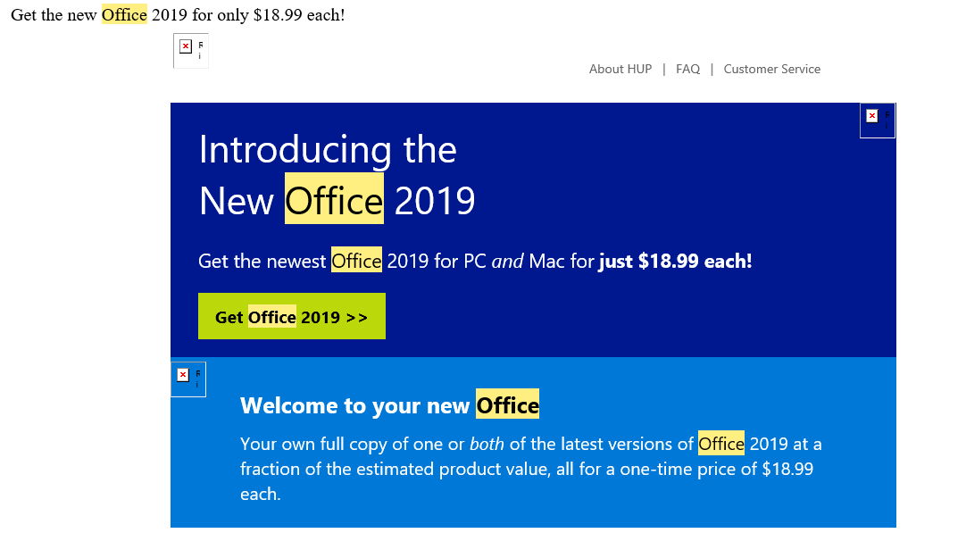Click the separator between FAQ and Customer Service
The width and height of the screenshot is (966, 533).
pyautogui.click(x=712, y=69)
